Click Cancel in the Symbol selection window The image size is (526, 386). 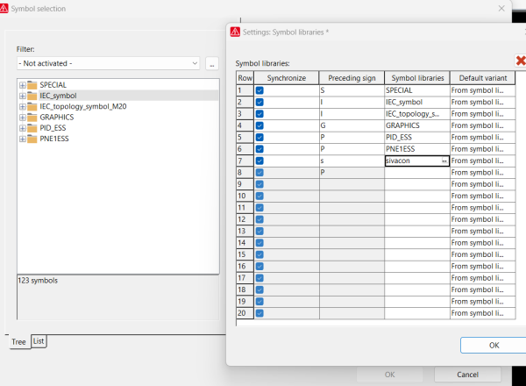pyautogui.click(x=467, y=375)
